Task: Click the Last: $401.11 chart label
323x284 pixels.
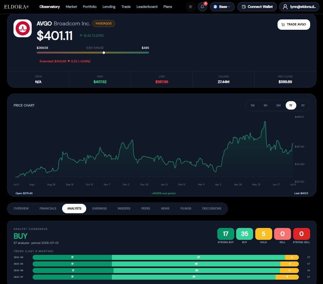Action: [x=301, y=193]
